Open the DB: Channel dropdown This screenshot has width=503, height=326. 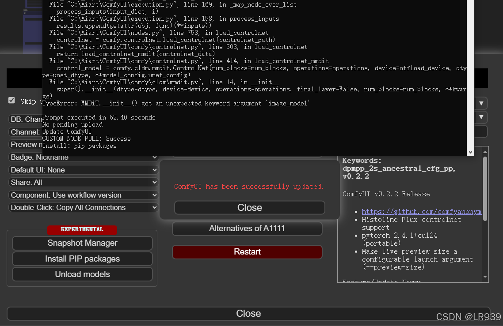pyautogui.click(x=26, y=119)
